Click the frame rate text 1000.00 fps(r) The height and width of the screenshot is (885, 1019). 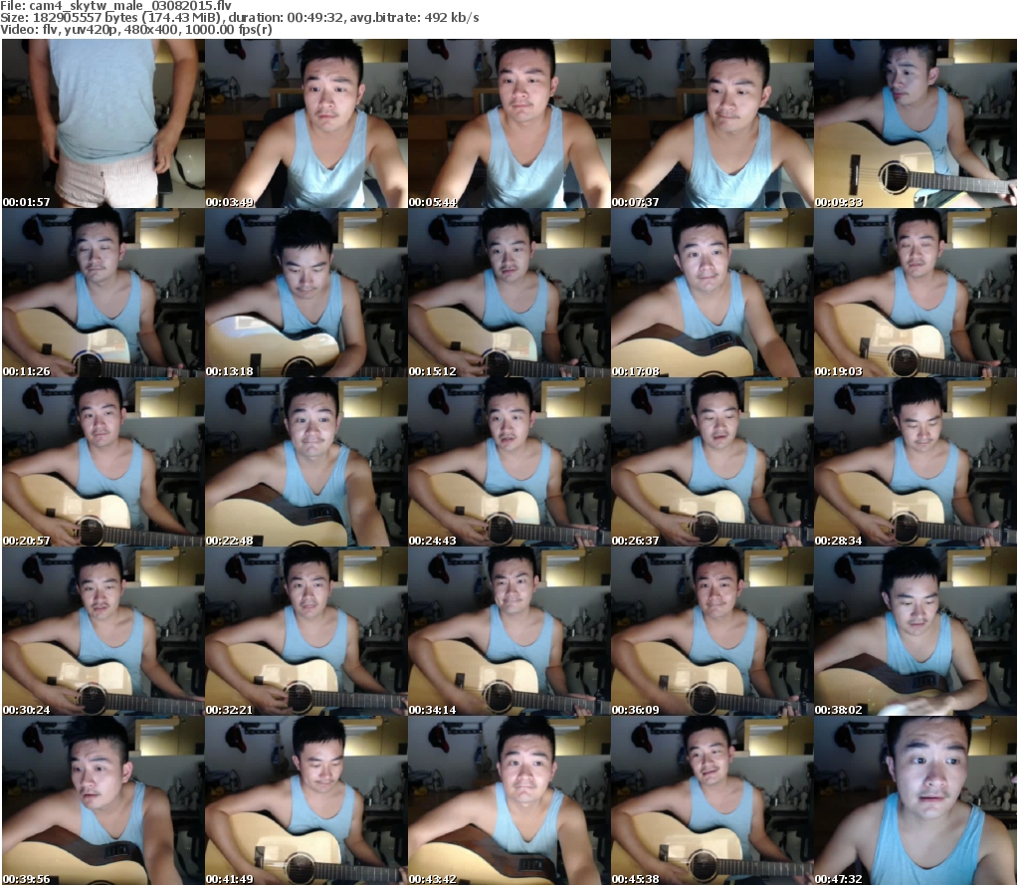coord(229,29)
